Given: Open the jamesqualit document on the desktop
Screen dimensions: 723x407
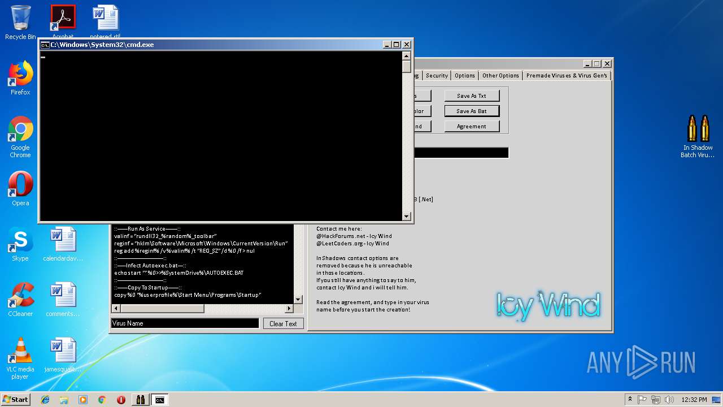Looking at the screenshot, I should (63, 355).
